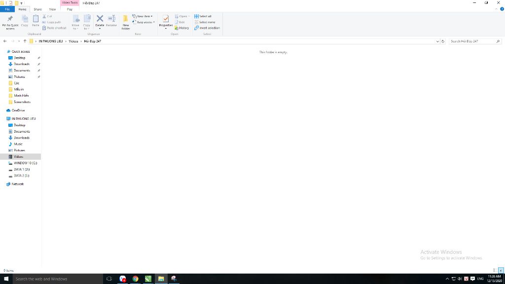Open volume control in system tray
This screenshot has height=284, width=505.
pos(460,279)
